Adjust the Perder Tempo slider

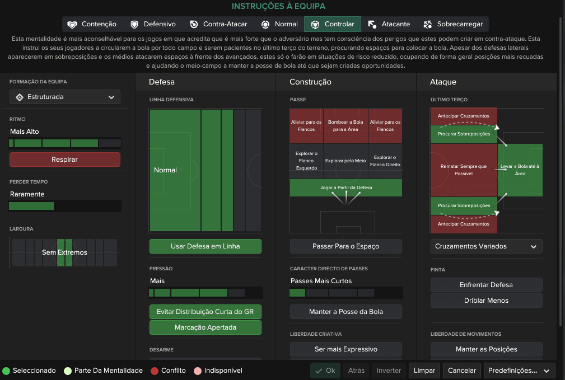(65, 206)
